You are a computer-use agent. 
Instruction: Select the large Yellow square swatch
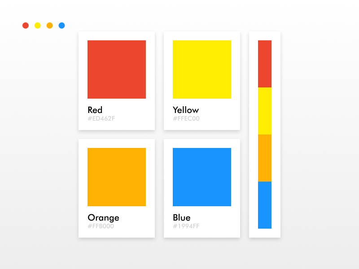pyautogui.click(x=202, y=69)
